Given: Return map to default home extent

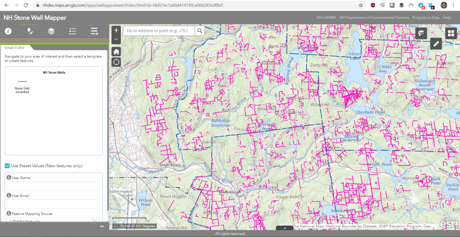Looking at the screenshot, I should point(116,51).
